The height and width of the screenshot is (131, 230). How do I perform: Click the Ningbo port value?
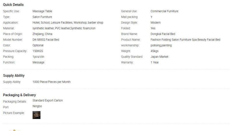[x=37, y=106]
